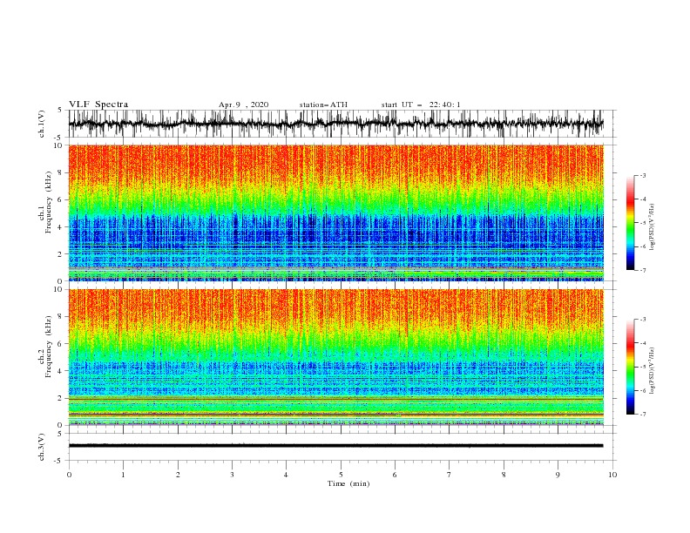Screen dimensions: 690x533
Task: Select the lower colorbar's "log(PSD)(V²/Hz)" label
Action: point(653,370)
